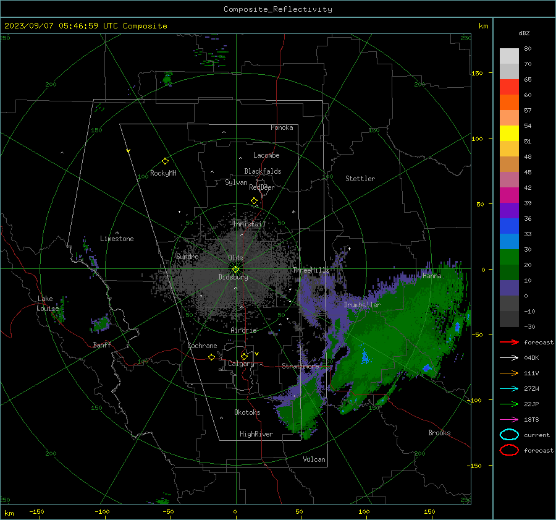Click the HighRiver city label
This screenshot has height=520, width=556.
pyautogui.click(x=256, y=434)
